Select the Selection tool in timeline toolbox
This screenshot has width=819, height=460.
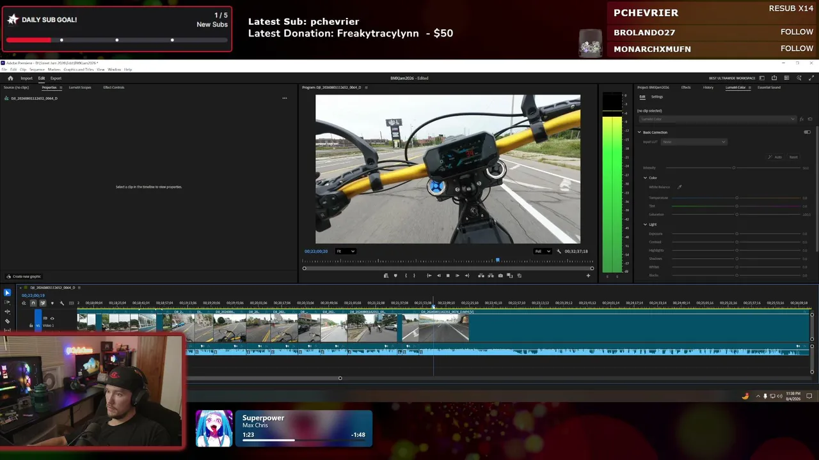7,293
